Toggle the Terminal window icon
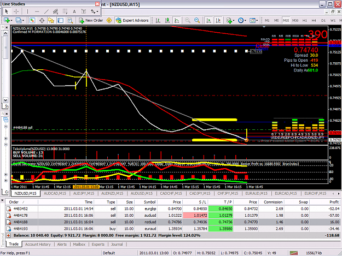 [x=60, y=20]
